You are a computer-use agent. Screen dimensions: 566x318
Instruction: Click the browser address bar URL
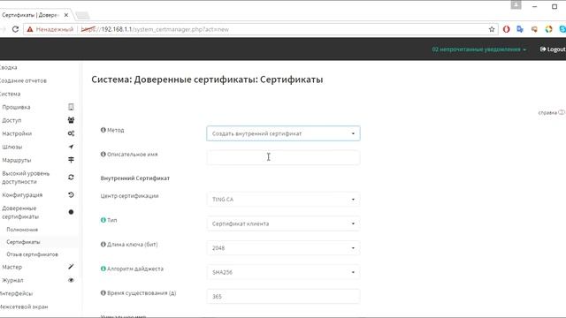coord(156,29)
